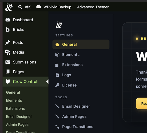Open Extensions under Crow Control submenu

(15, 108)
